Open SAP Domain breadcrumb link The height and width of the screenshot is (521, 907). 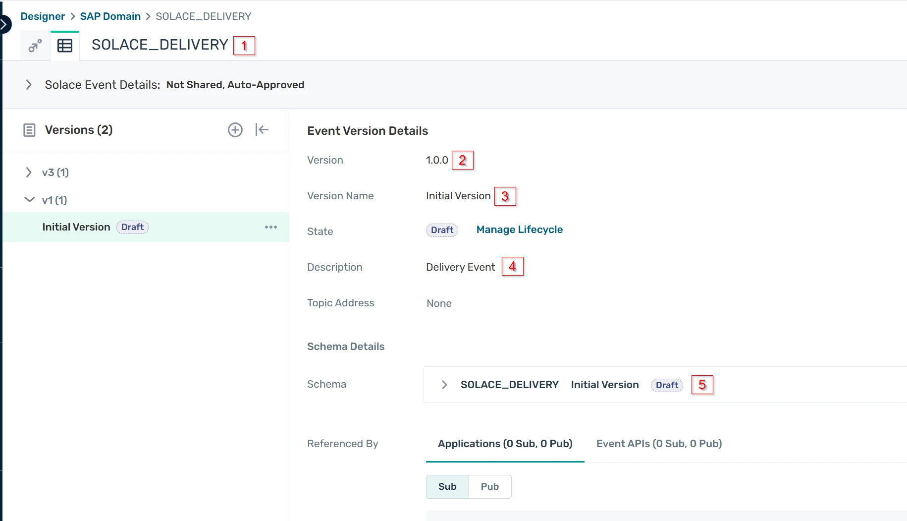coord(110,16)
